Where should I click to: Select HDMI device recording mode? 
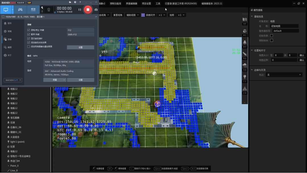click(33, 9)
